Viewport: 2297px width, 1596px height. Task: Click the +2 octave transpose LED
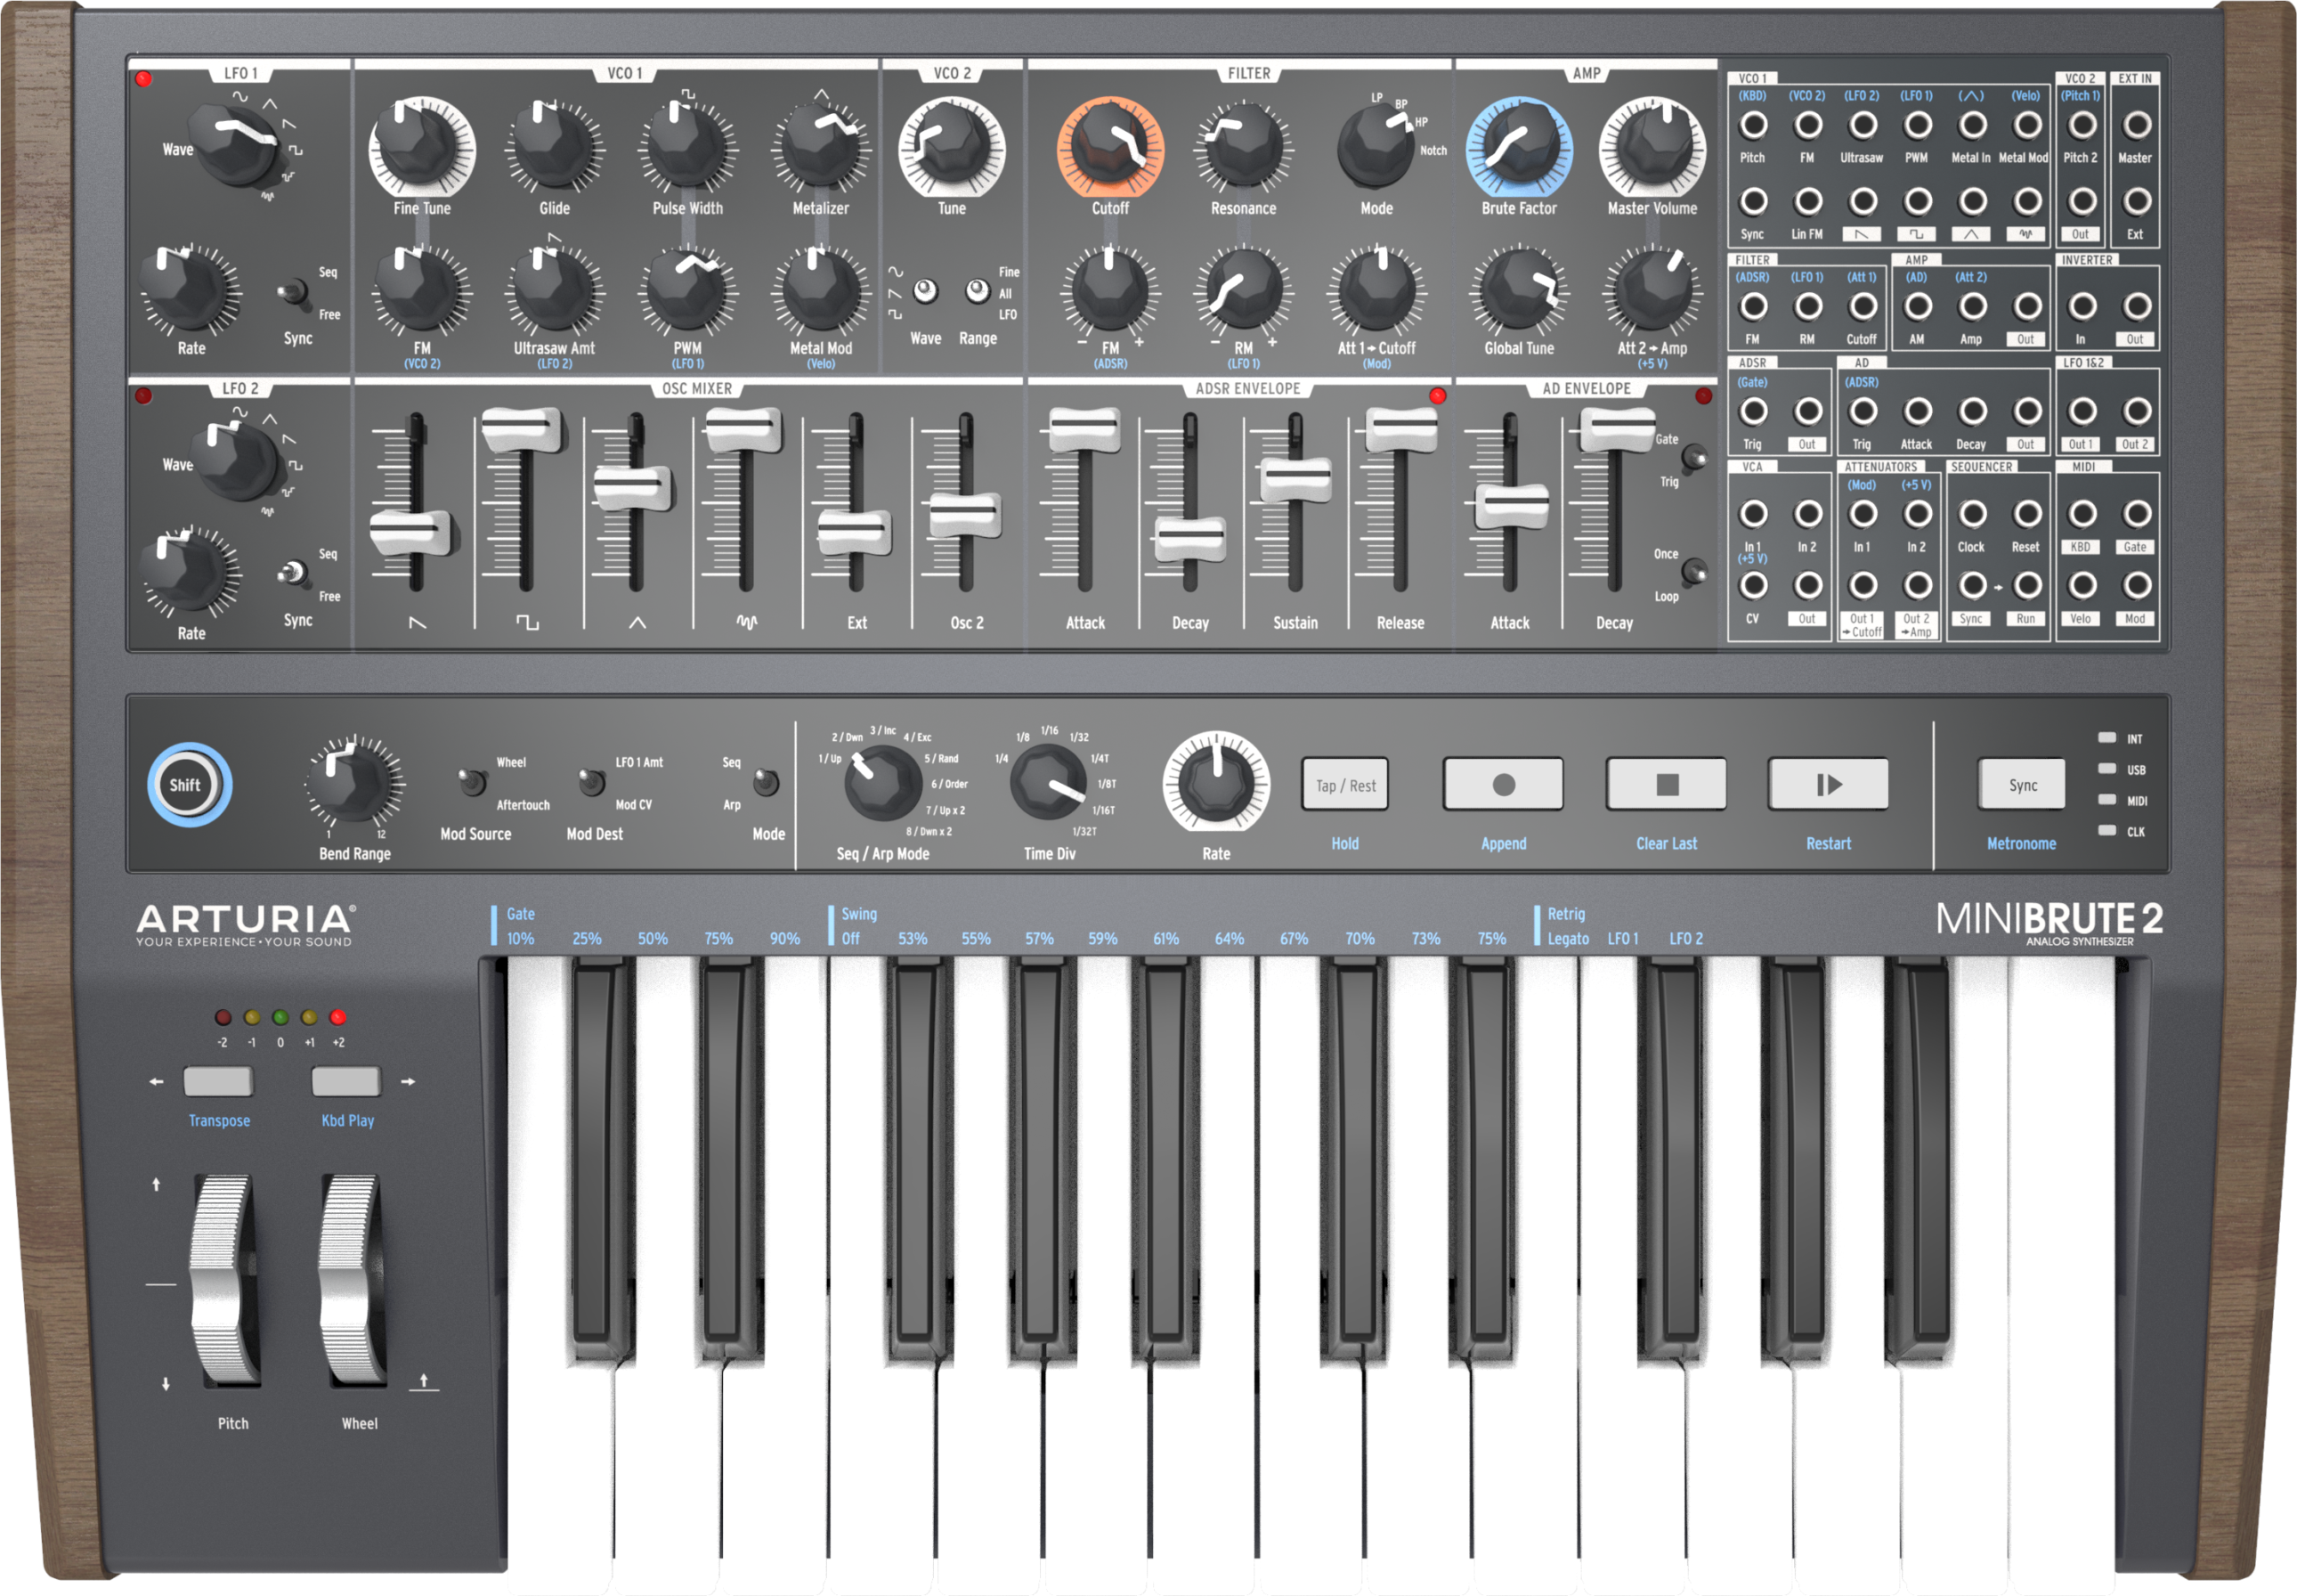click(x=337, y=1018)
